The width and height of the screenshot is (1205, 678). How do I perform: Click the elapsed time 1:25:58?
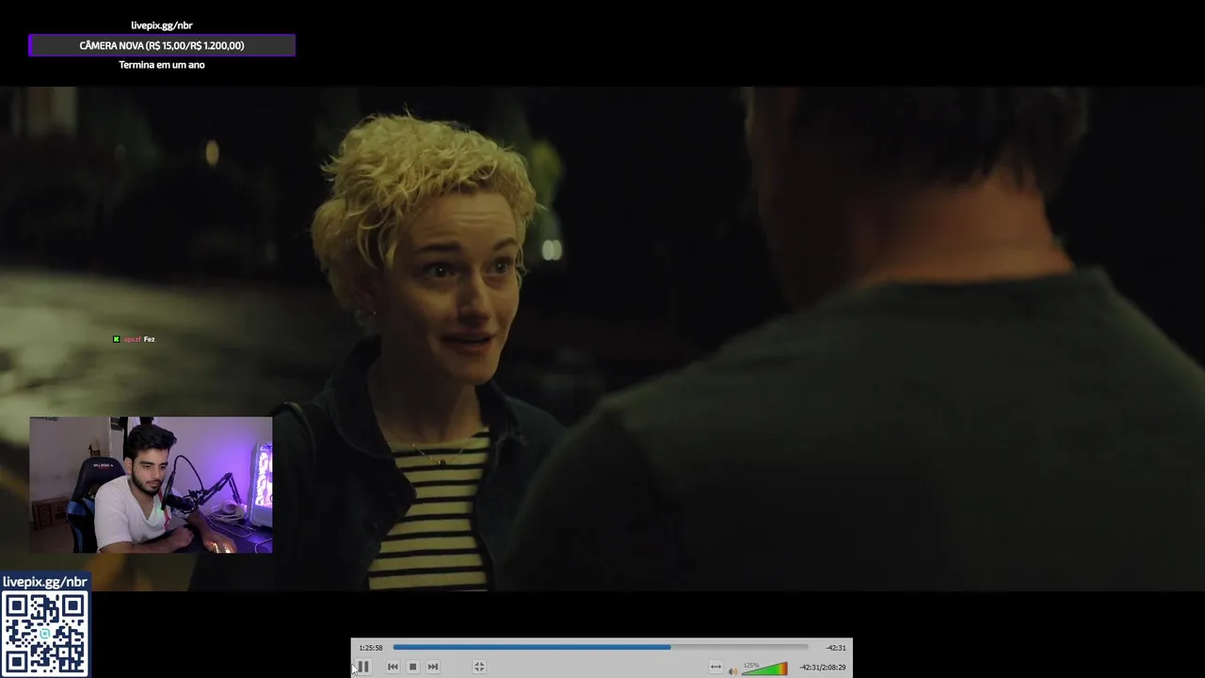tap(371, 648)
